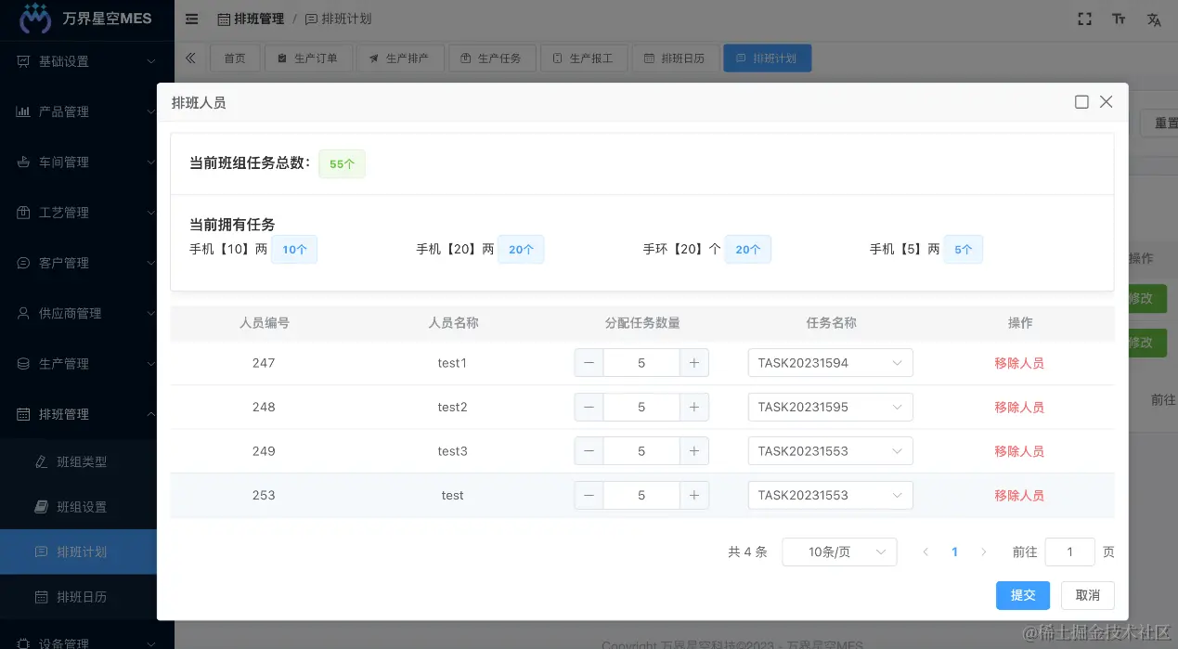Click 移除人员 for employee 253
The image size is (1178, 649).
(x=1019, y=495)
